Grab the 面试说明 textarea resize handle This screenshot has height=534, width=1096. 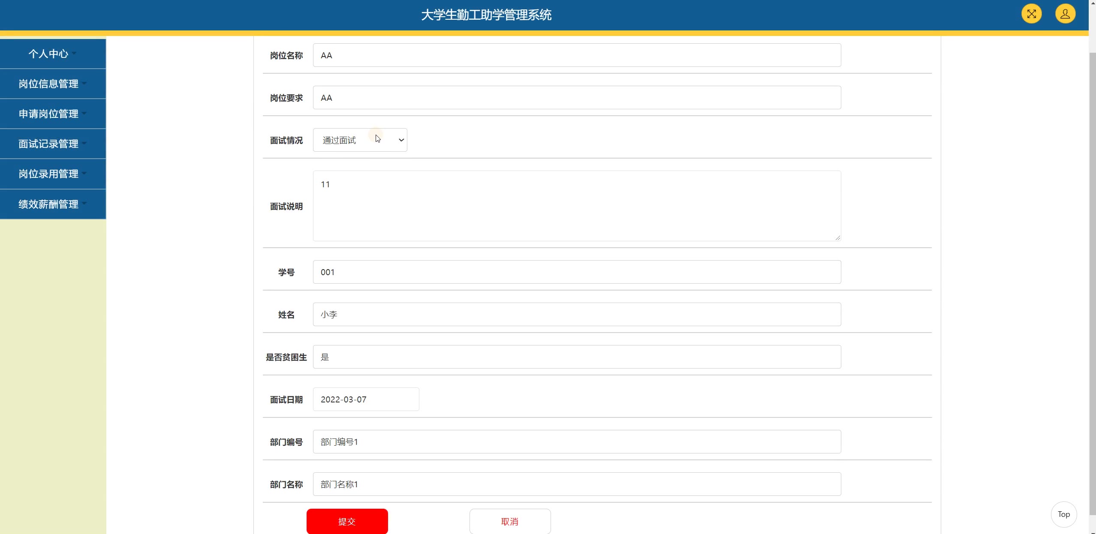point(838,238)
